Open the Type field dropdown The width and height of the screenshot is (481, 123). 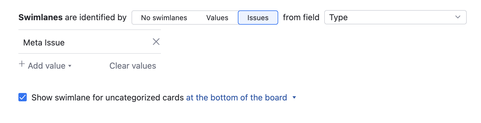pyautogui.click(x=395, y=18)
